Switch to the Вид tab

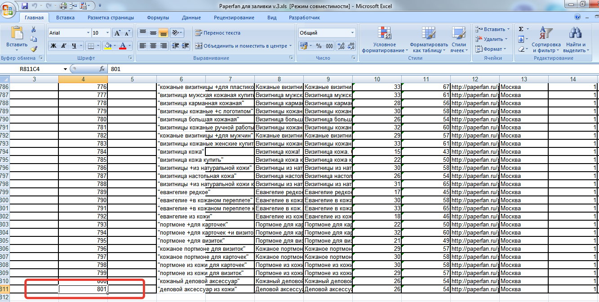point(272,18)
